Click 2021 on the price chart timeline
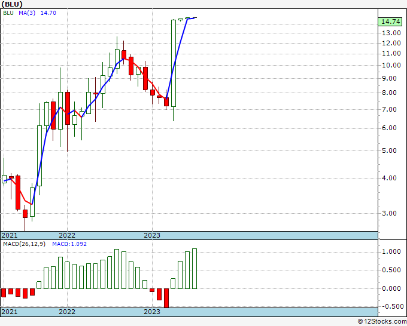Viewport: 407px width, 326px height. [10, 235]
